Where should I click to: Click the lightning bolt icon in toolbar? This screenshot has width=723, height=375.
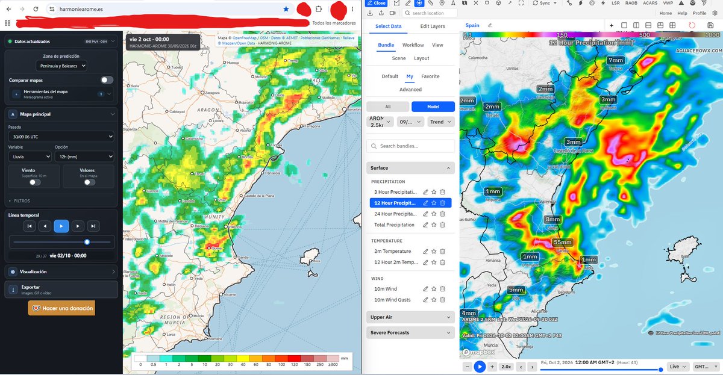point(603,3)
